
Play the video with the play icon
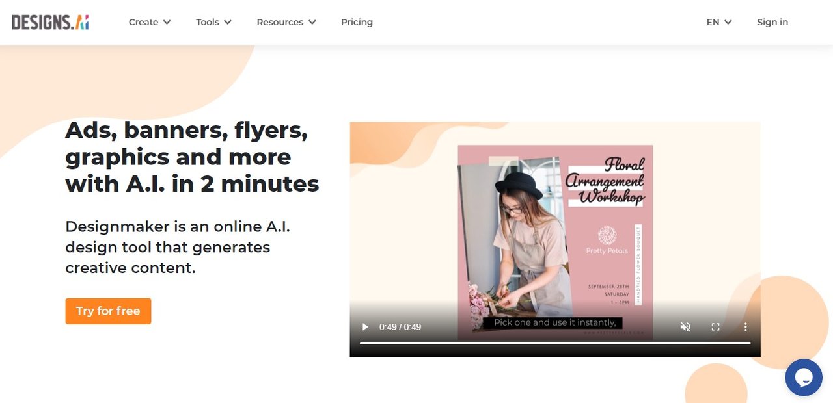(x=365, y=327)
